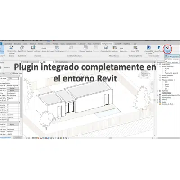
Task: Open Norte elevation in project browser
Action: [x=166, y=84]
